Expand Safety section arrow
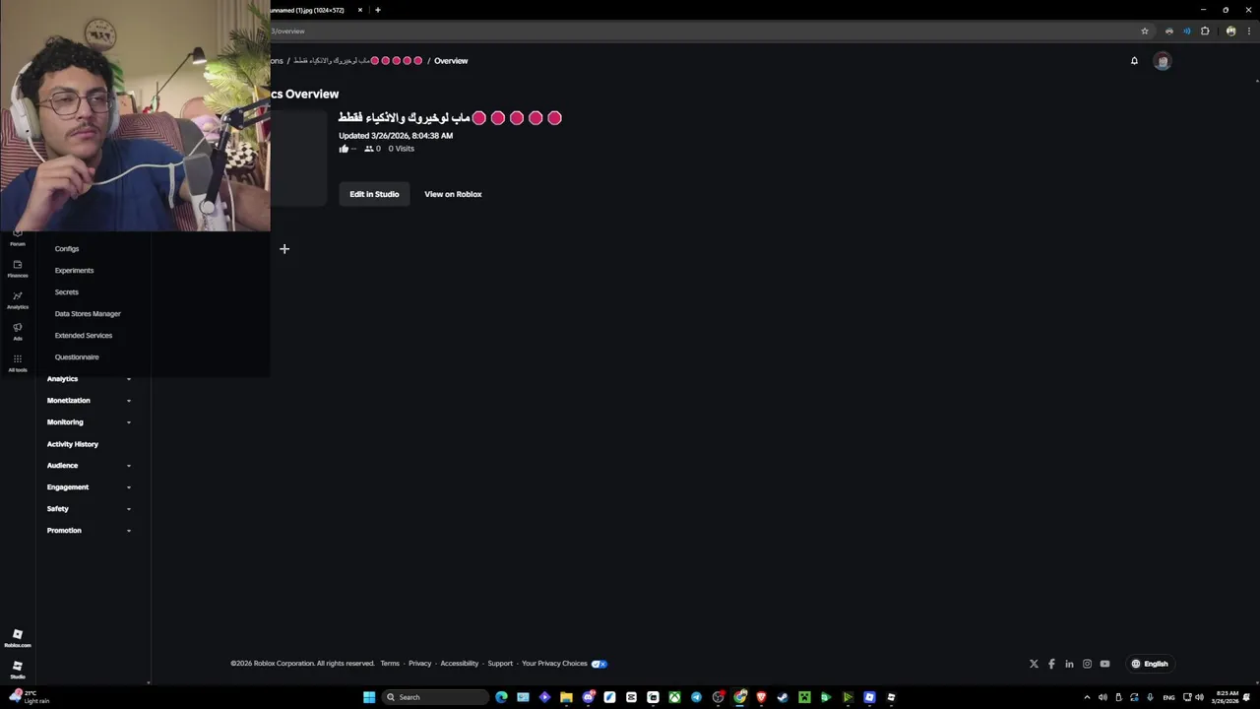Image resolution: width=1260 pixels, height=709 pixels. (129, 509)
